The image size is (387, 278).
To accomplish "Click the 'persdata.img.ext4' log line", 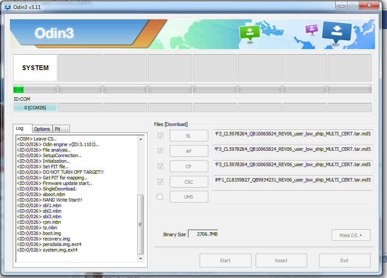I will coord(49,245).
